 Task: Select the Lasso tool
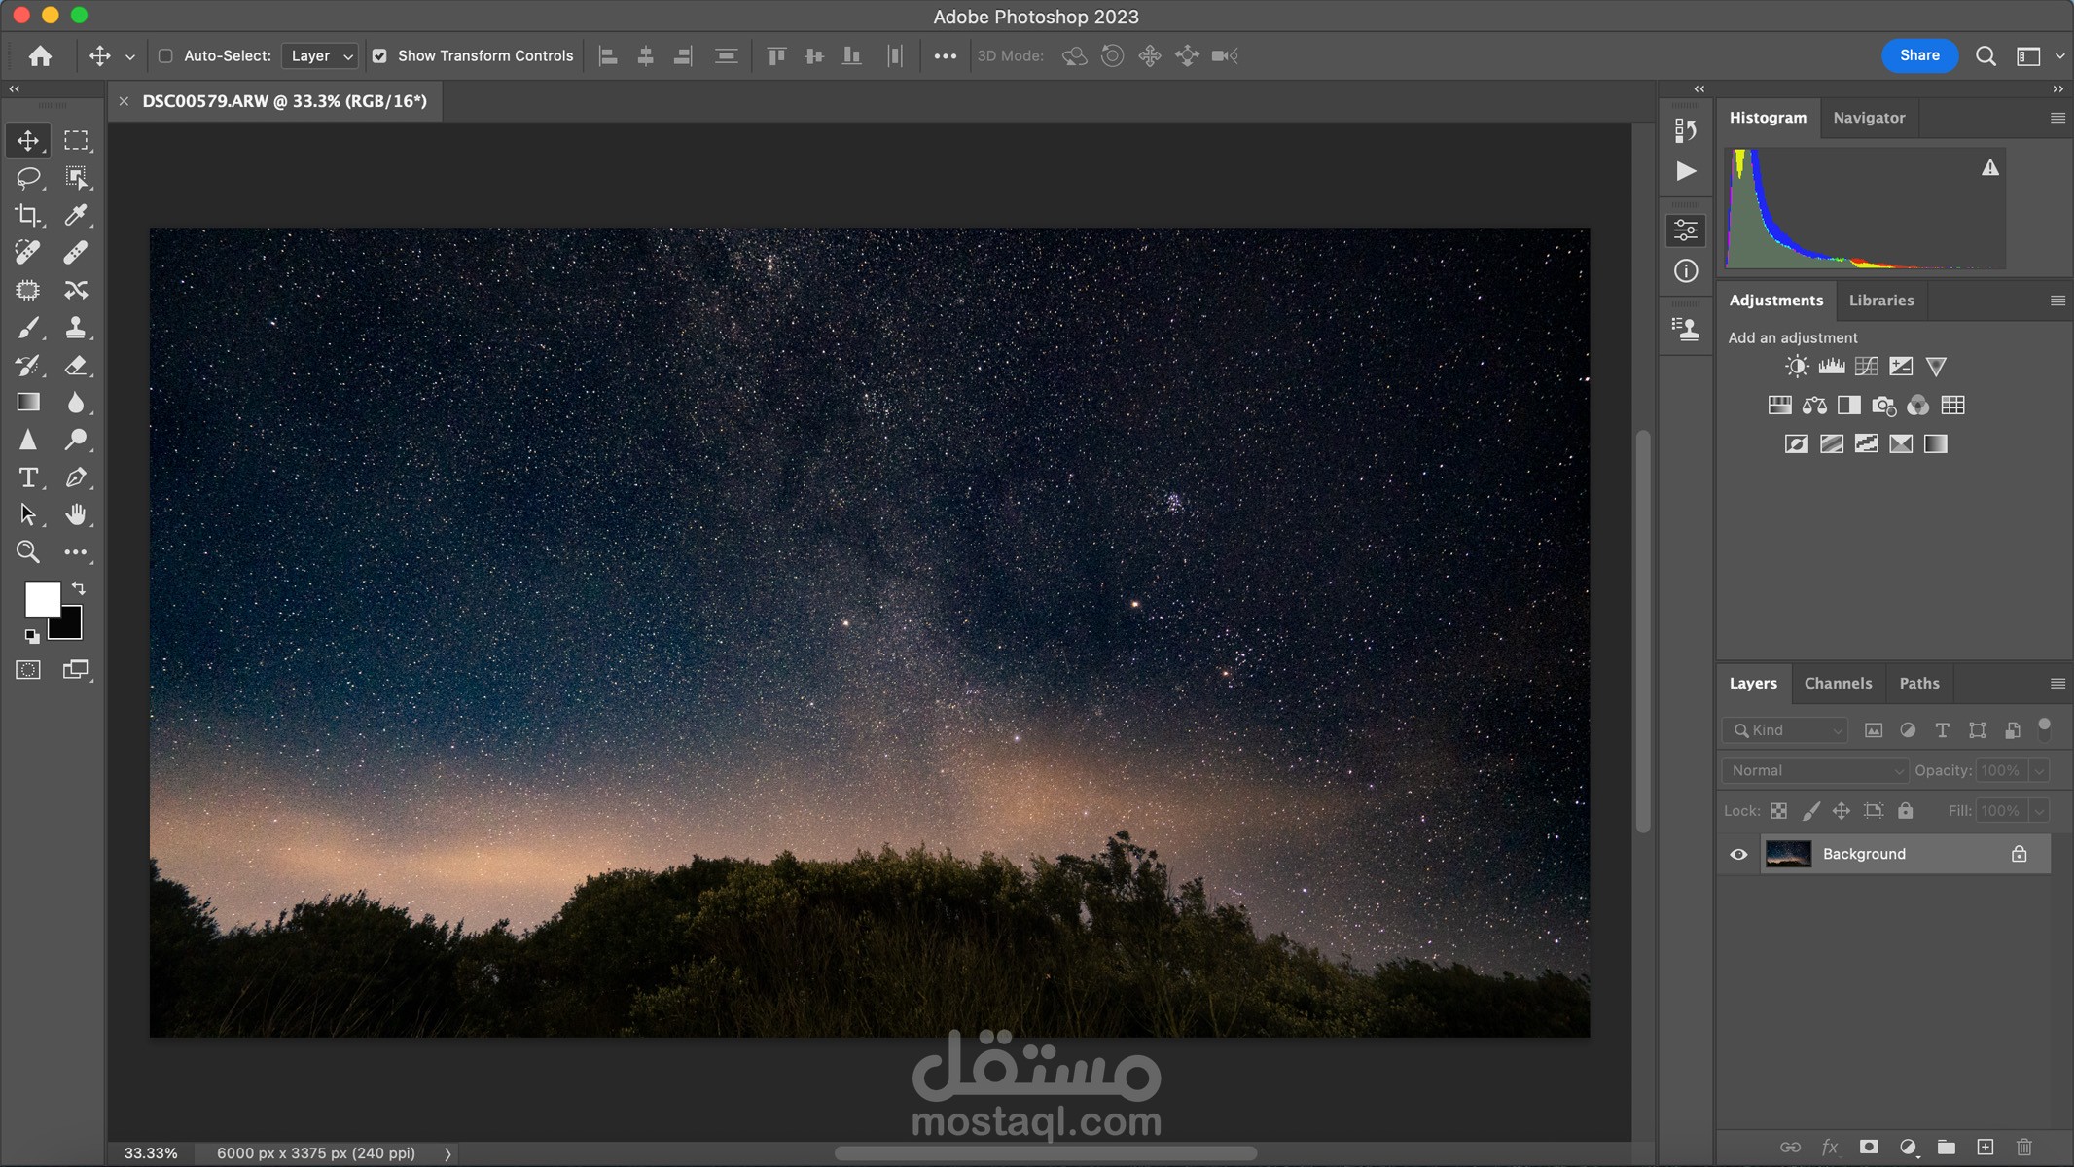click(28, 178)
